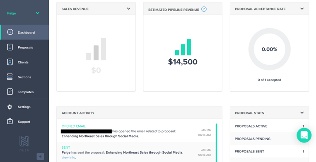The image size is (316, 162).
Task: Open the chat widget bubble
Action: click(304, 135)
